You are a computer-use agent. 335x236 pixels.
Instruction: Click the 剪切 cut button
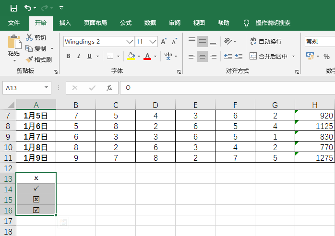click(36, 37)
